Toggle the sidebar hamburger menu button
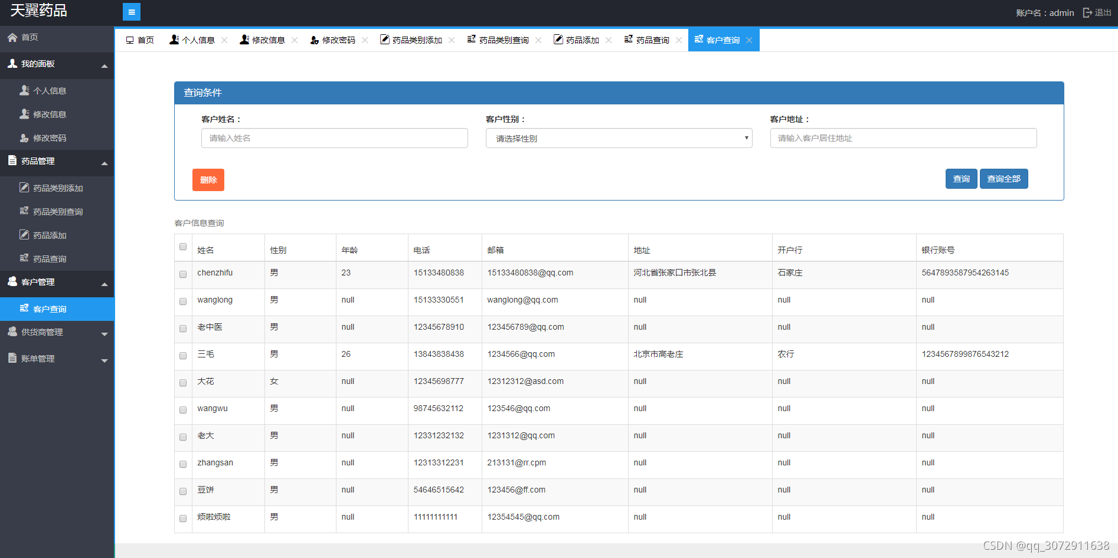Image resolution: width=1118 pixels, height=558 pixels. (131, 12)
